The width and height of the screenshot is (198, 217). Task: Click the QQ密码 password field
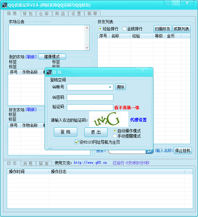90,98
